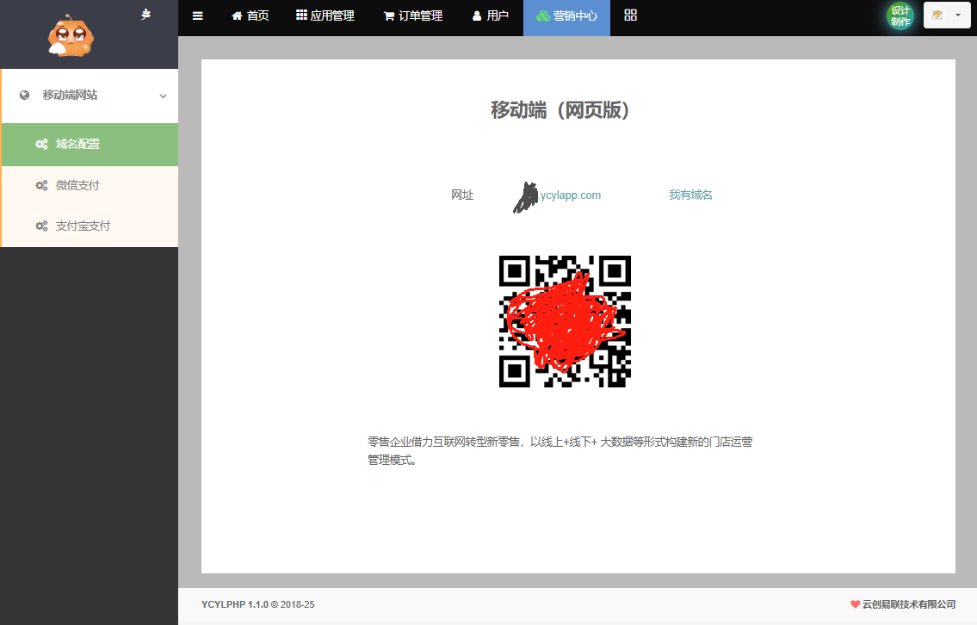Click the gears icon beside 微信支付

[41, 185]
